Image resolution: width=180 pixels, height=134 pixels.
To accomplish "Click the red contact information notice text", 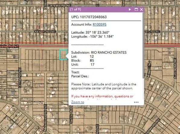I will click(102, 96).
